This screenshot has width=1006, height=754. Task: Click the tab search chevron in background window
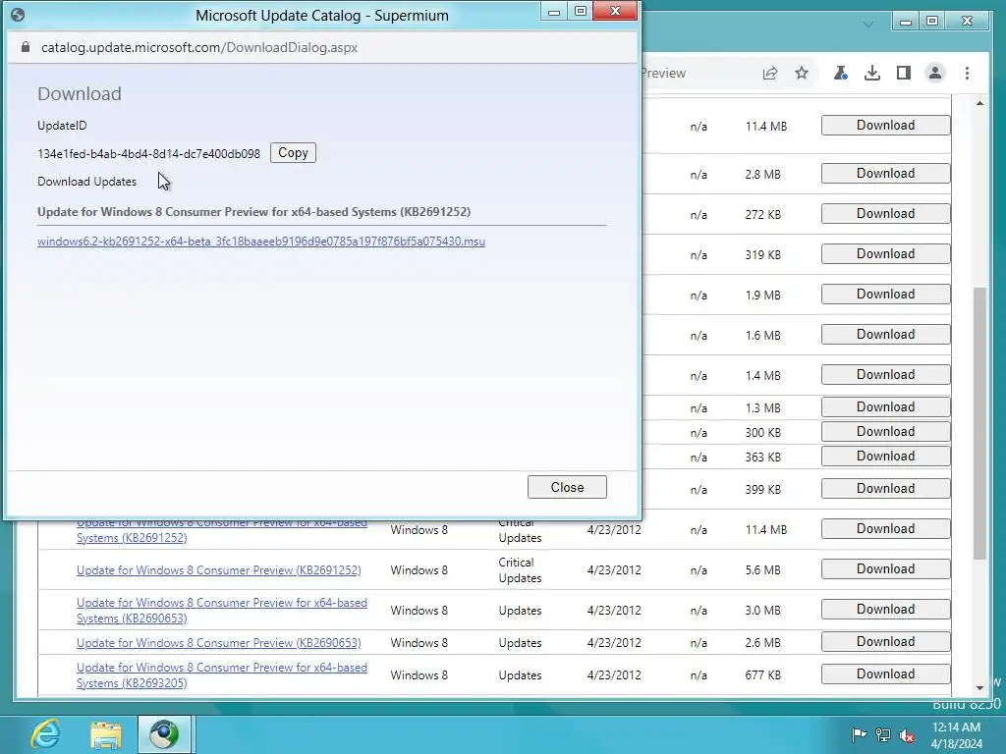[867, 25]
